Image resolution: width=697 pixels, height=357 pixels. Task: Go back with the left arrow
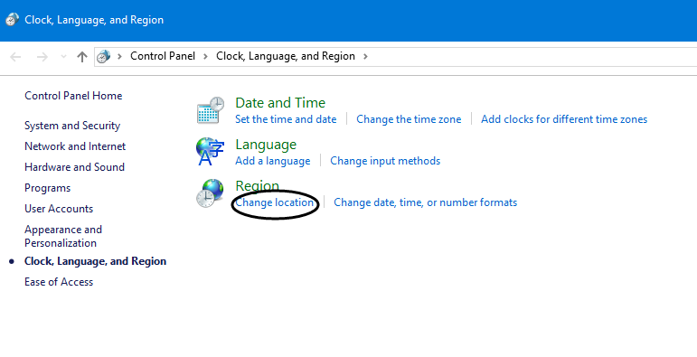tap(15, 57)
